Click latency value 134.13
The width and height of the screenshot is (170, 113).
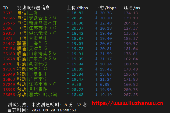click(x=131, y=13)
